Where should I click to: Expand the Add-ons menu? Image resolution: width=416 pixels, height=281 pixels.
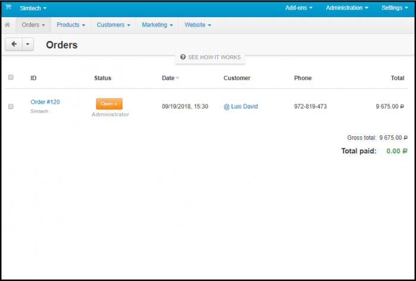[x=299, y=8]
